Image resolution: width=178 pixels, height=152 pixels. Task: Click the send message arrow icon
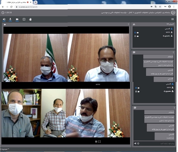coord(135,144)
